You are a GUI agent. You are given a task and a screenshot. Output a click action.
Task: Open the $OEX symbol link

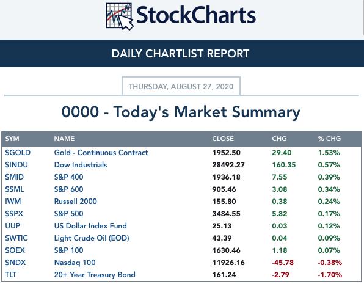[15, 250]
